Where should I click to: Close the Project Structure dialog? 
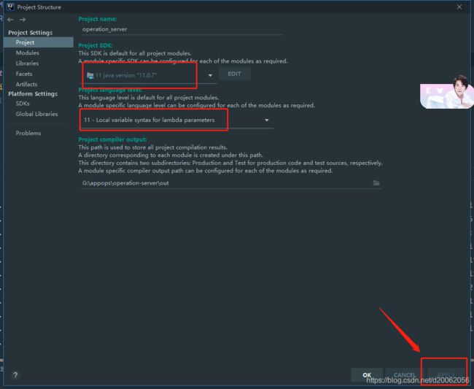(x=459, y=7)
